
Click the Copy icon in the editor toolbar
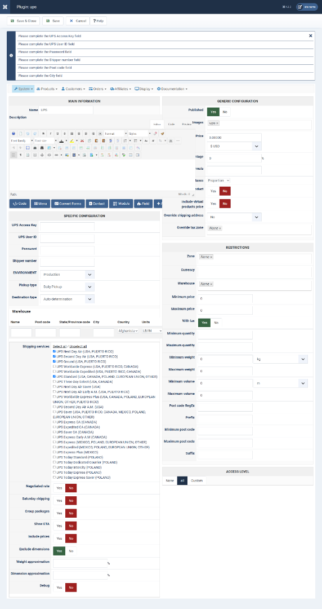[x=90, y=140]
